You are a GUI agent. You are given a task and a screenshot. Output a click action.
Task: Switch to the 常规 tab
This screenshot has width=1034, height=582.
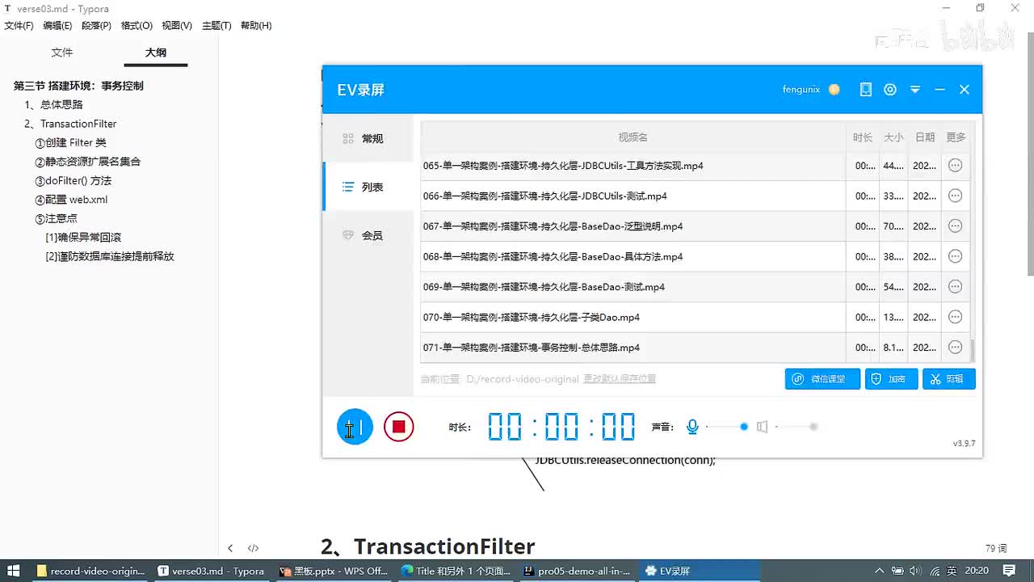368,138
